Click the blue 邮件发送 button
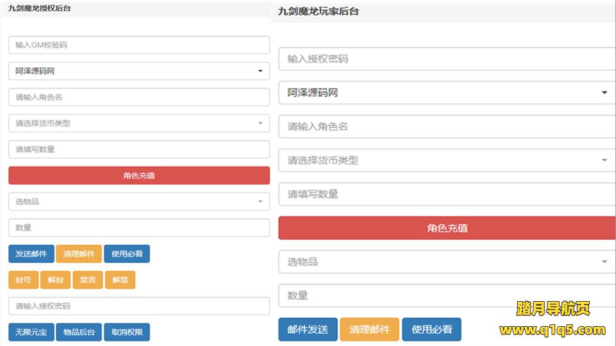This screenshot has width=616, height=346. tap(307, 329)
